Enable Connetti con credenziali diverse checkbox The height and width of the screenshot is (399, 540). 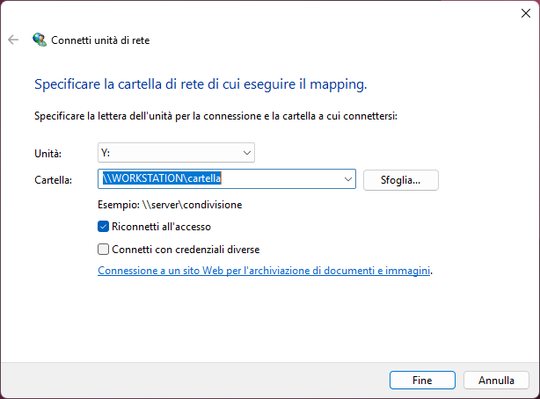(x=103, y=250)
